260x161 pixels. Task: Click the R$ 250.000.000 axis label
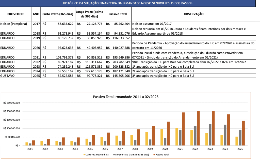tap(12, 103)
